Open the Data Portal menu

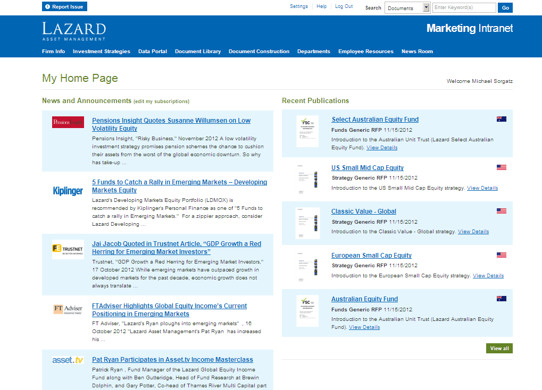pyautogui.click(x=153, y=51)
